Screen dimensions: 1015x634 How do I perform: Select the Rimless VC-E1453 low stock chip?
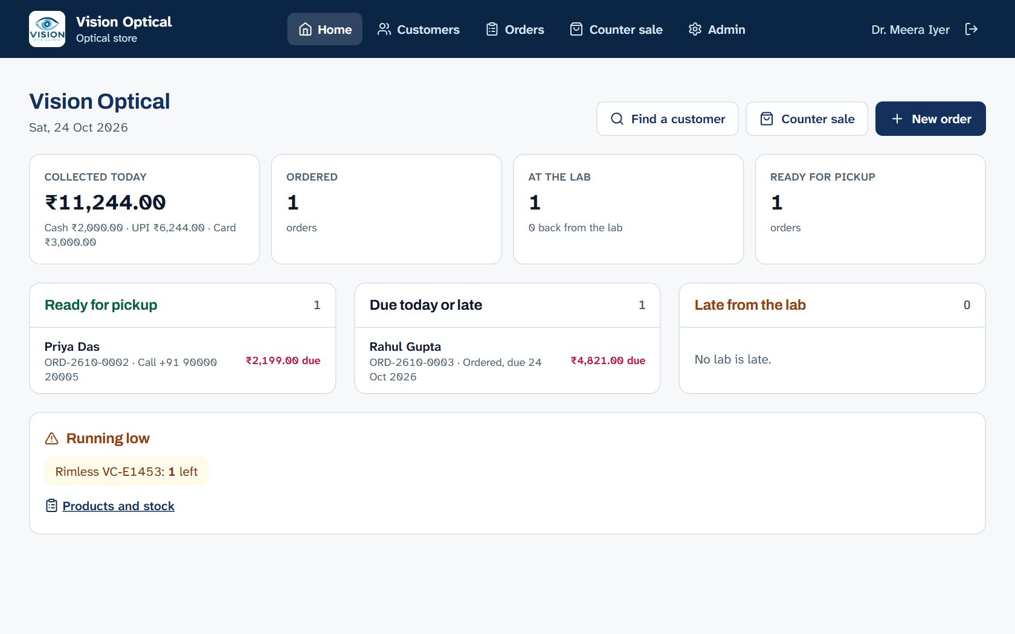126,472
